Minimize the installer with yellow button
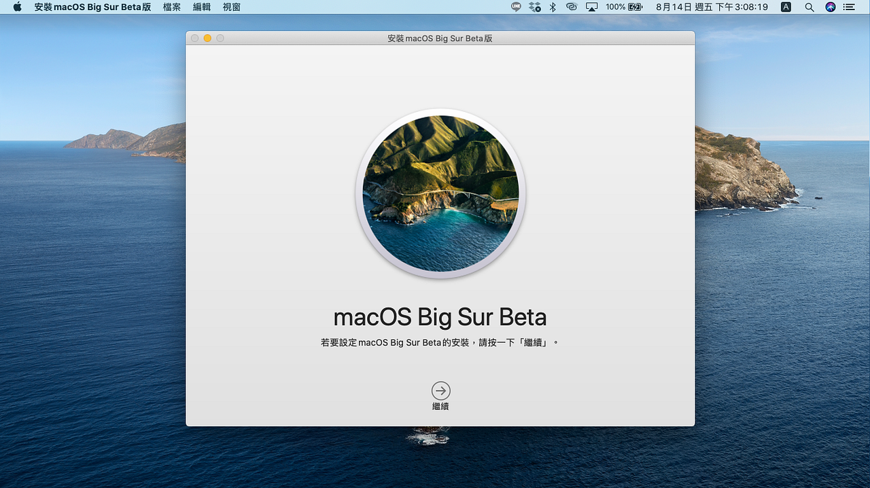The width and height of the screenshot is (870, 488). 207,38
